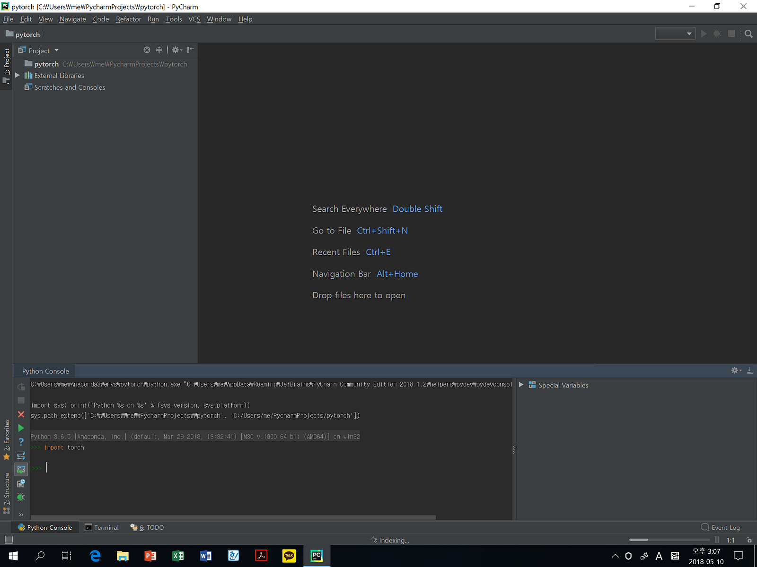
Task: Open Windows notification center
Action: click(x=739, y=556)
